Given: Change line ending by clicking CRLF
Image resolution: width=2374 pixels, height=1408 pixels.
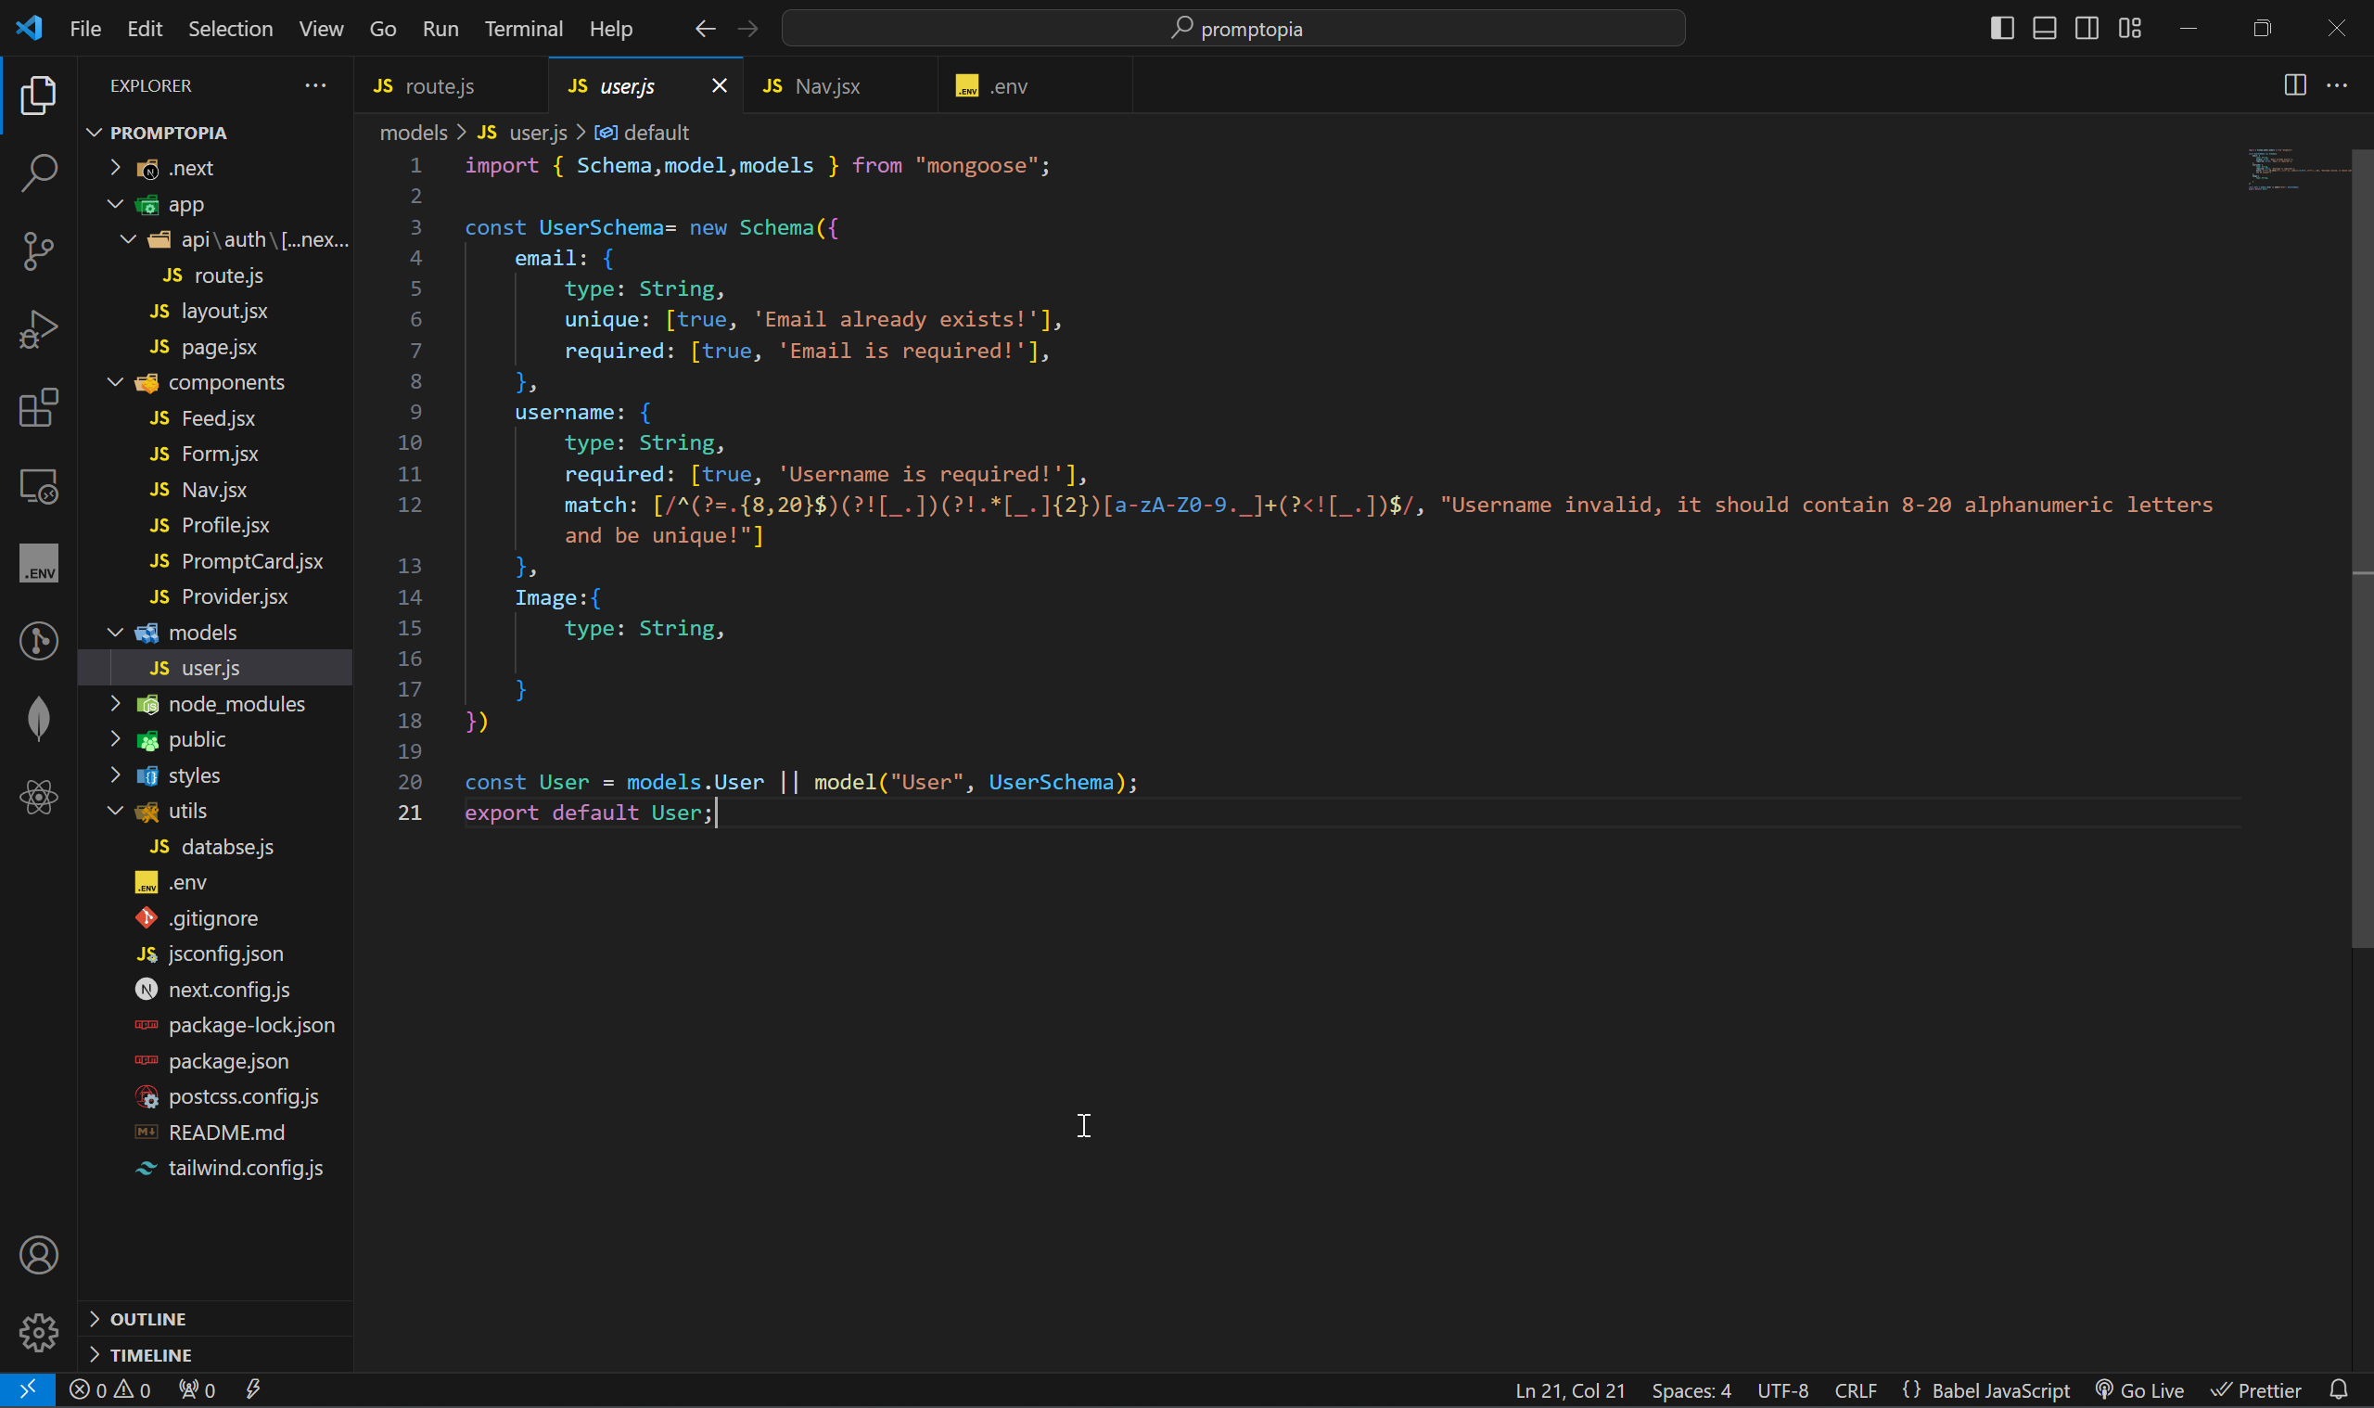Looking at the screenshot, I should click(1855, 1389).
